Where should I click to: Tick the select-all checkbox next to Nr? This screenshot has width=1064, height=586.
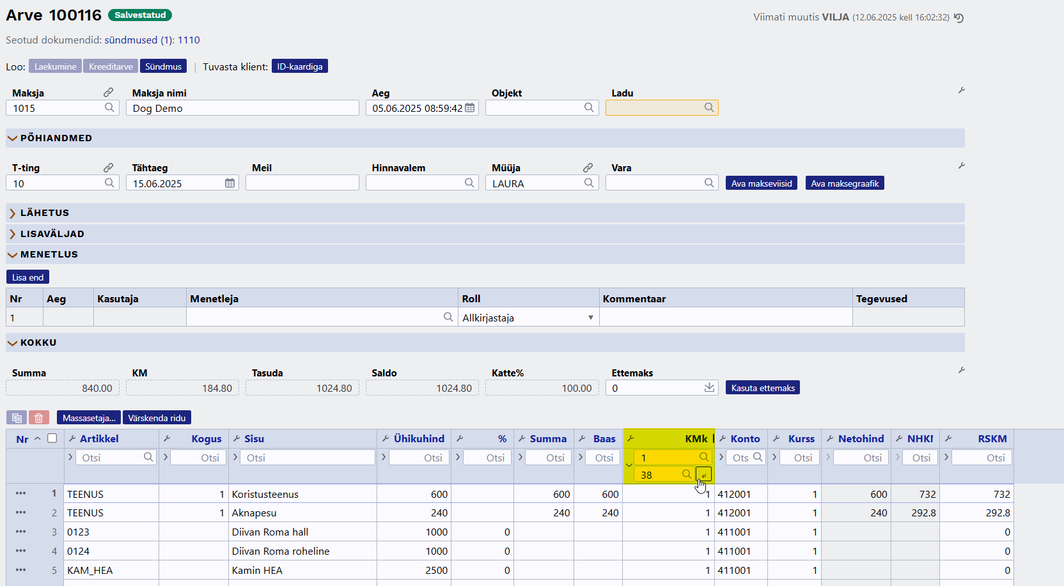pyautogui.click(x=52, y=438)
